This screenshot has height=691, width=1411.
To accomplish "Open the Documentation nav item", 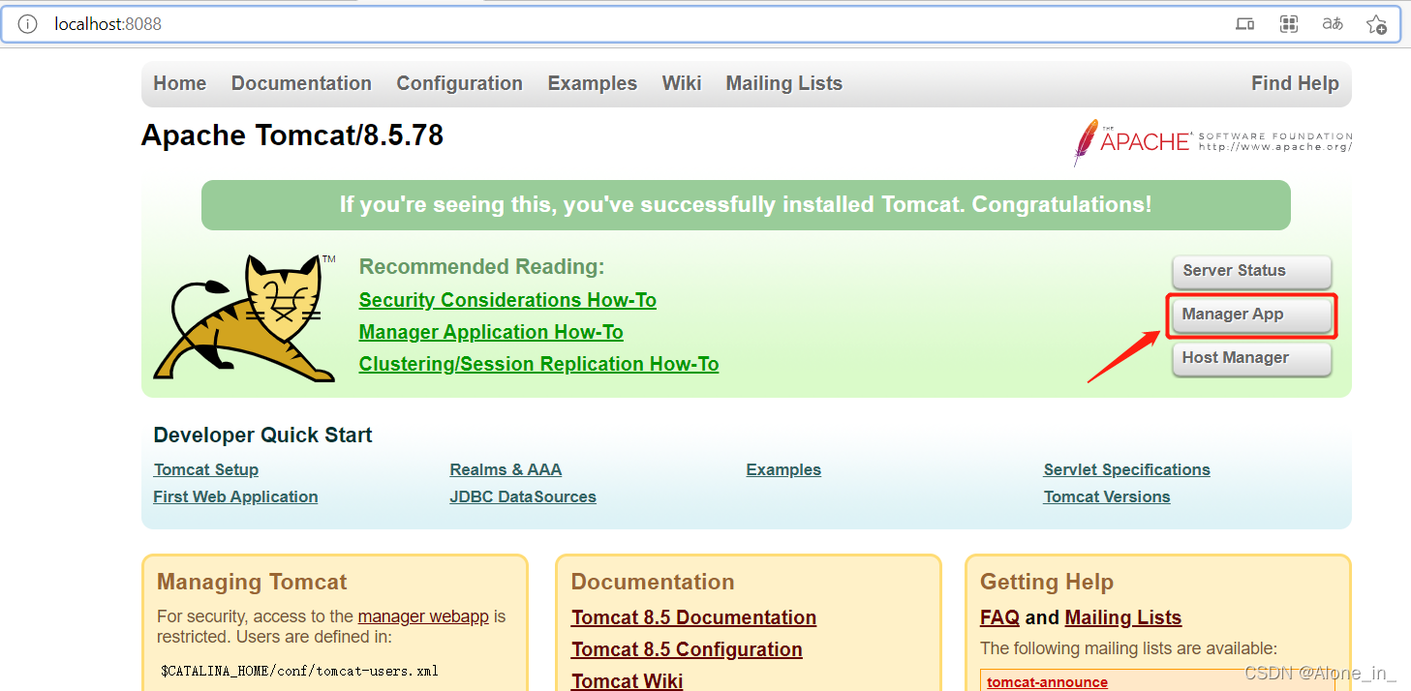I will (x=301, y=83).
